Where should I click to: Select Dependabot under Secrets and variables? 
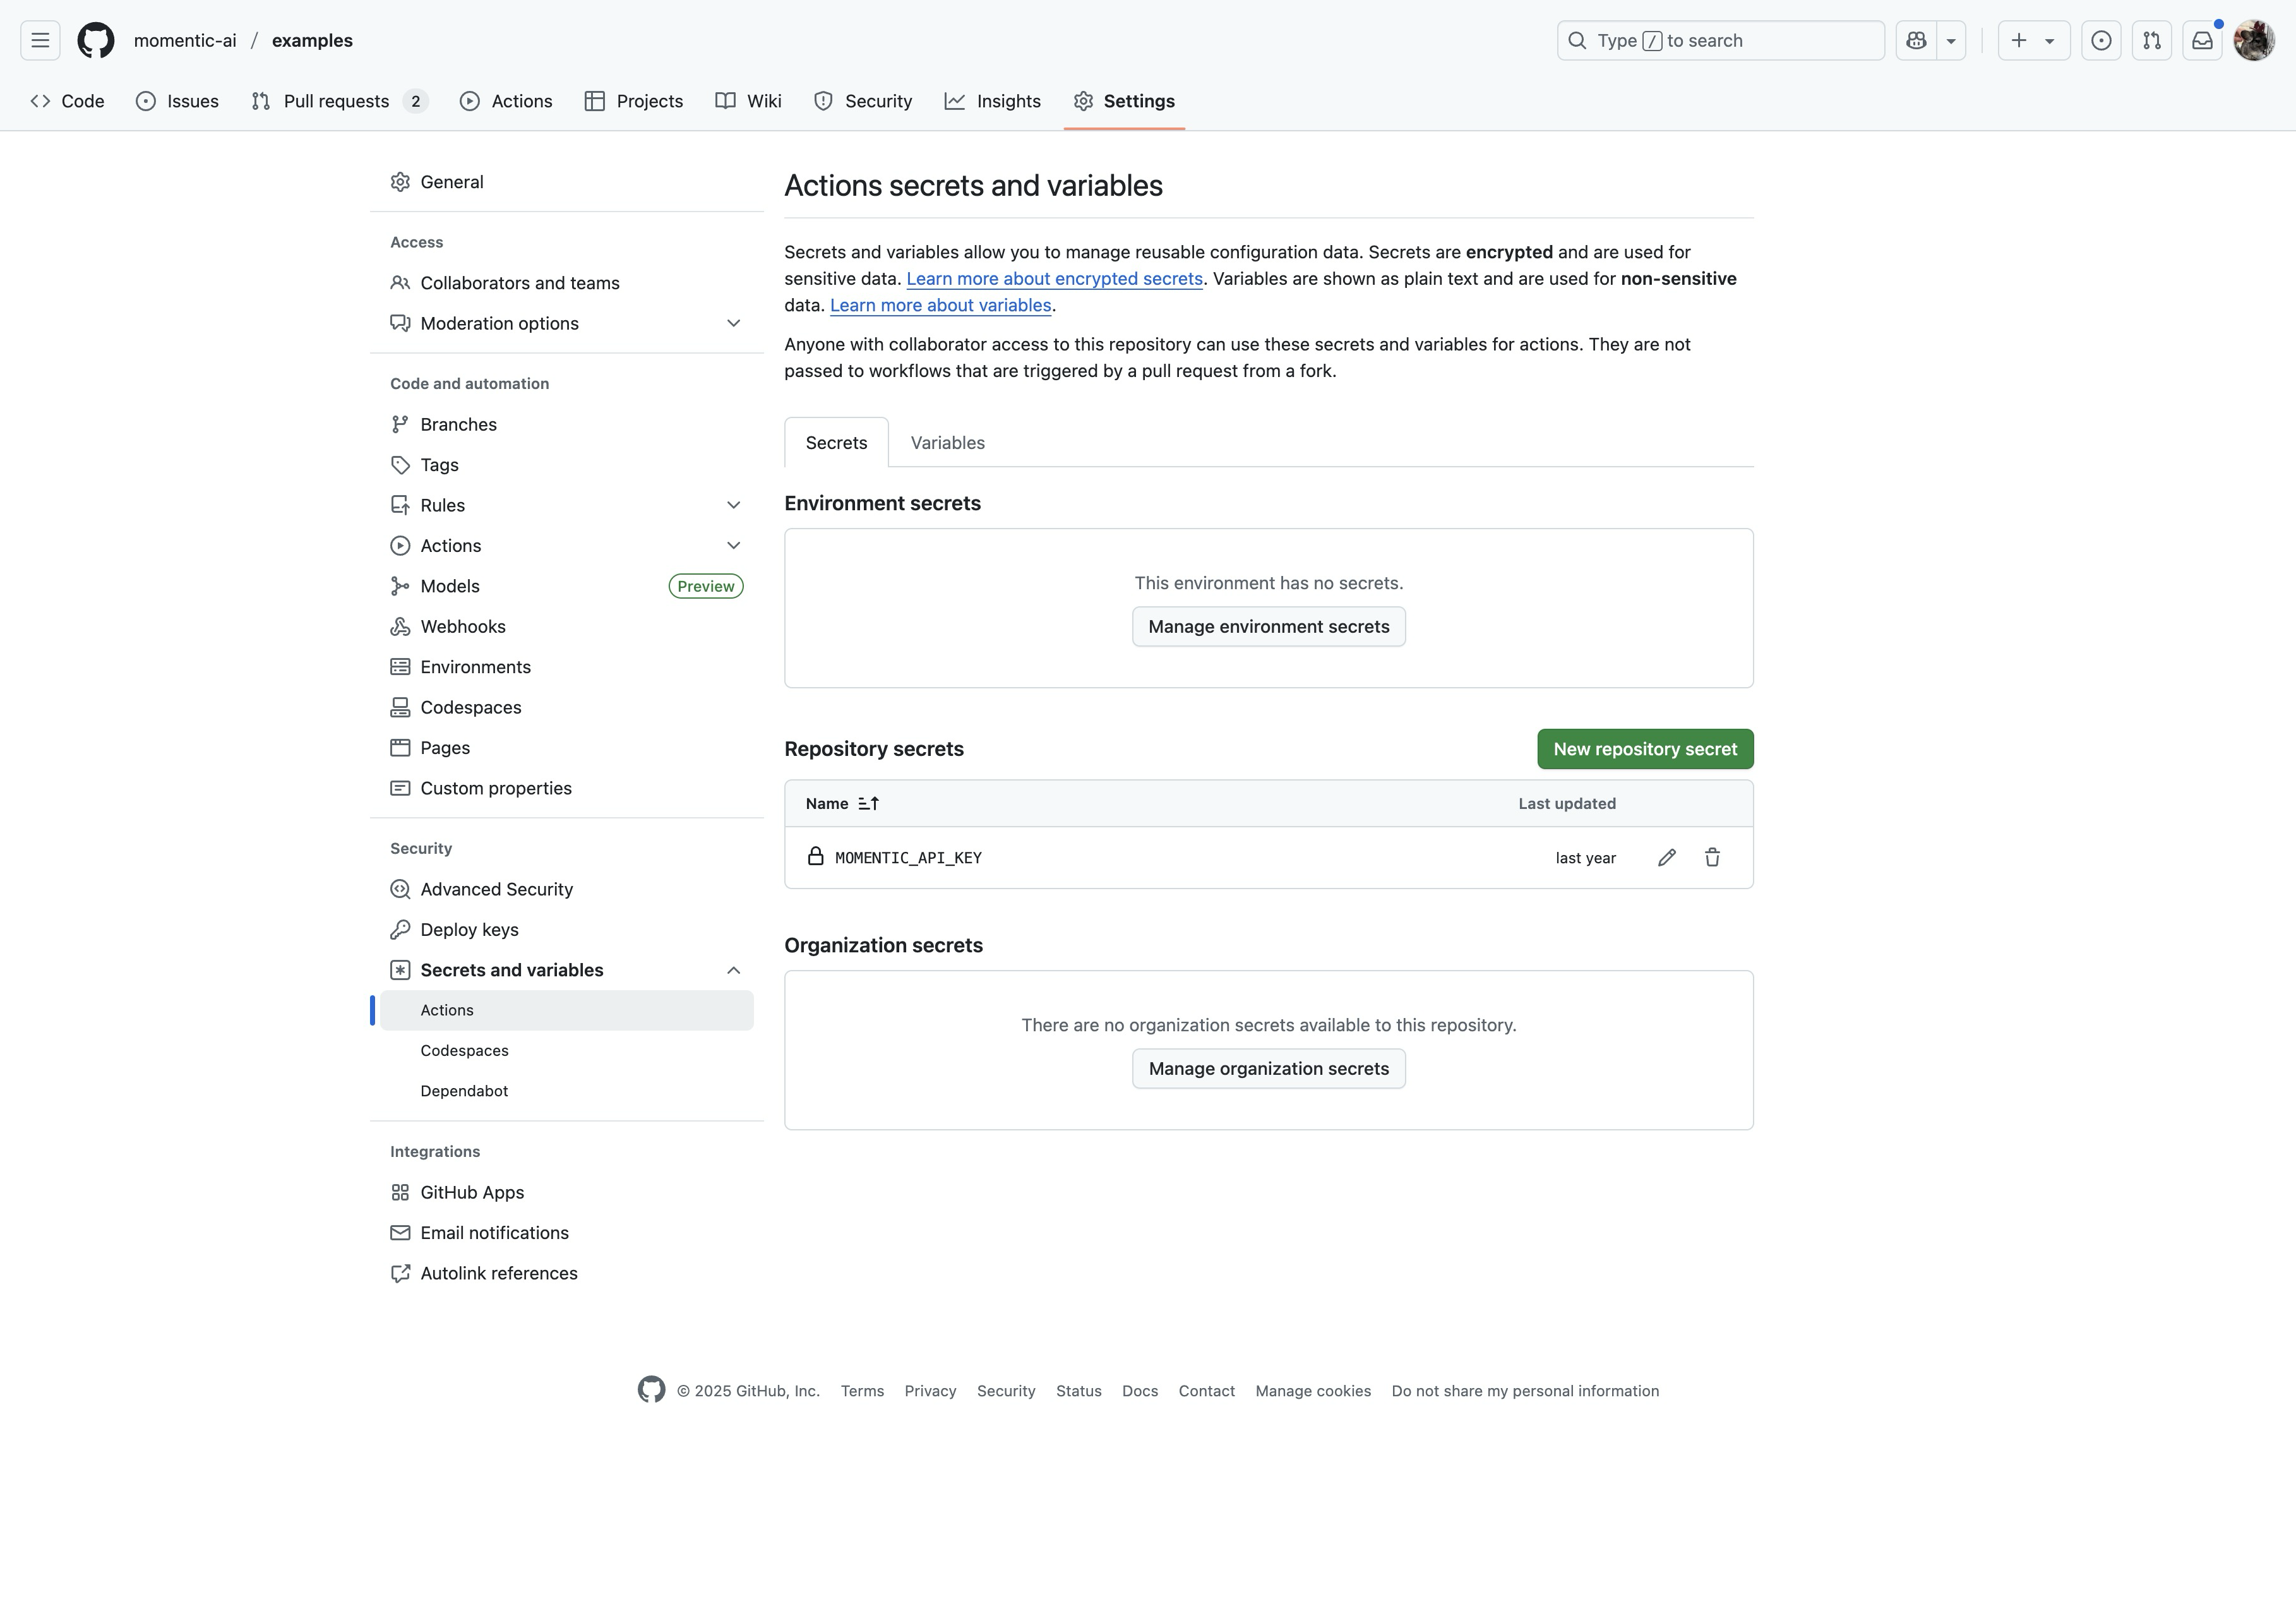[567, 1091]
